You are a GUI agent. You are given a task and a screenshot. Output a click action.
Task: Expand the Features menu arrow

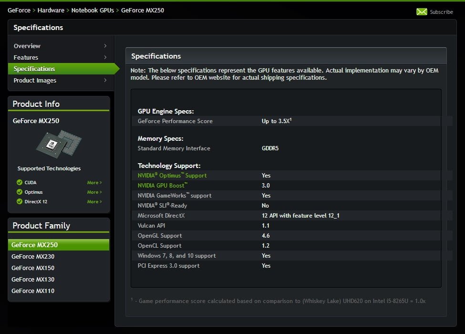coord(105,57)
